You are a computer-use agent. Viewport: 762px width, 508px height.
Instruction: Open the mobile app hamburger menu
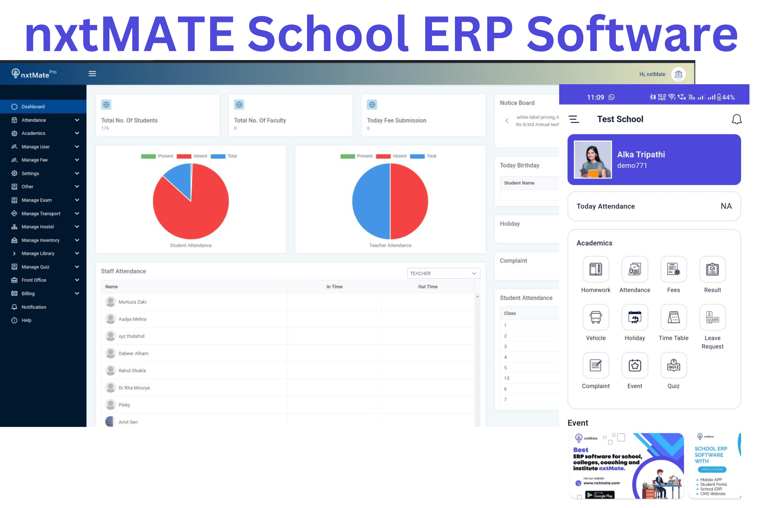[x=574, y=119]
